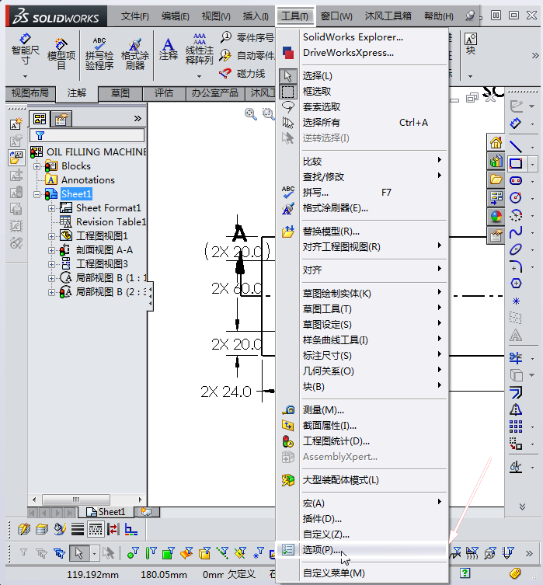The width and height of the screenshot is (543, 585).
Task: Click the 零件序号 balloon tool
Action: (x=248, y=37)
